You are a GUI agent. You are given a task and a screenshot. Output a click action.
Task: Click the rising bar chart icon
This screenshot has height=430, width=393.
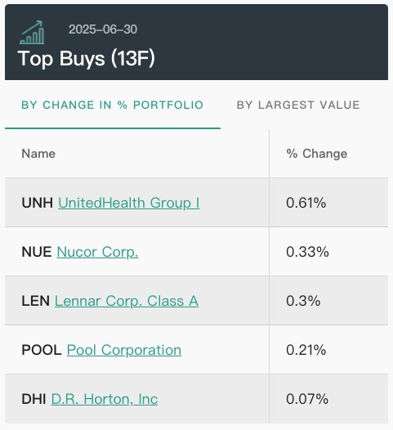[x=32, y=33]
